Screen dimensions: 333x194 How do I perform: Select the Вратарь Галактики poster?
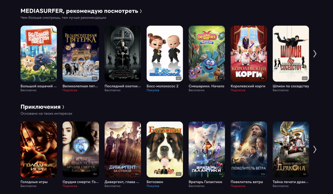(x=207, y=149)
